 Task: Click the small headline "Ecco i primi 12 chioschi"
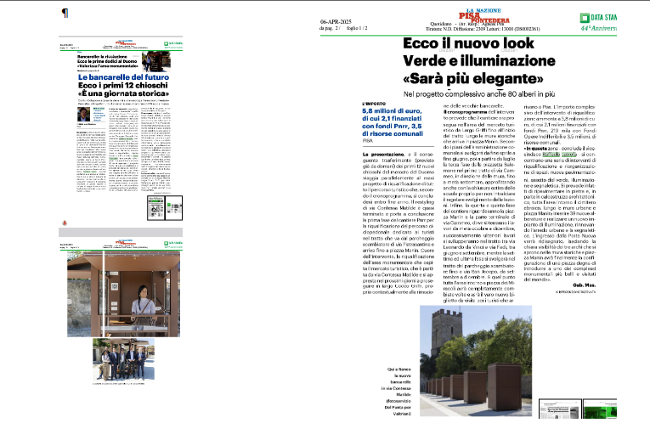coord(123,85)
